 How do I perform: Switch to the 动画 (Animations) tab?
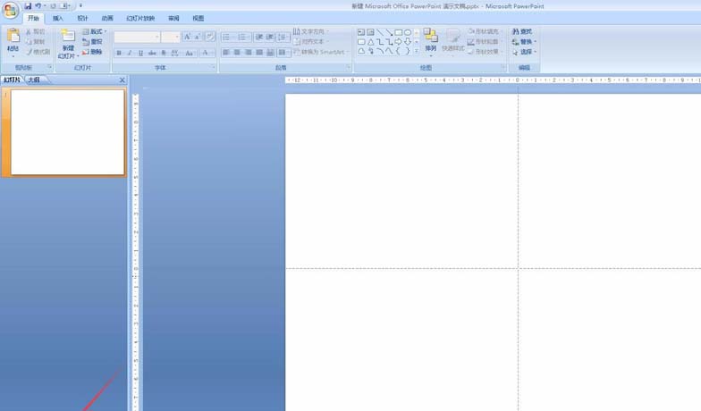[107, 18]
